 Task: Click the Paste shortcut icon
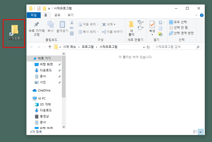(x=72, y=33)
